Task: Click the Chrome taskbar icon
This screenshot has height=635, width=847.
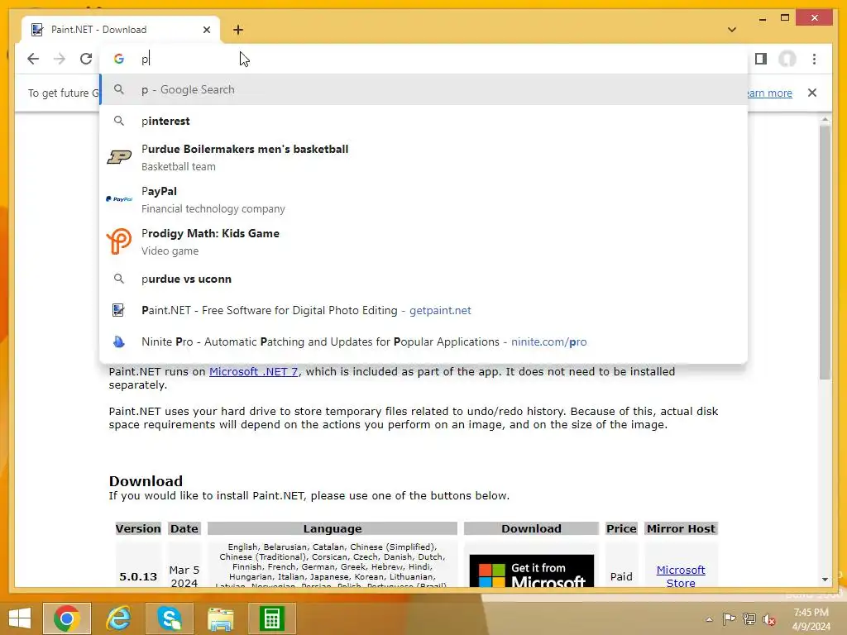Action: 67,618
